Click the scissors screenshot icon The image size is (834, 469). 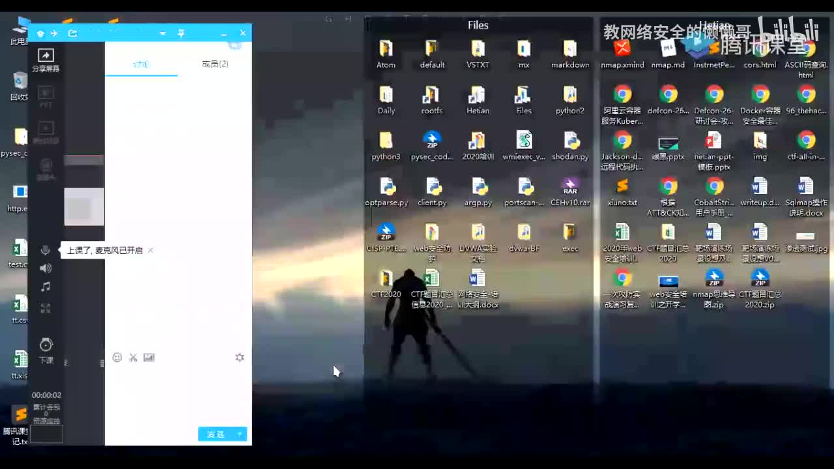tap(133, 358)
